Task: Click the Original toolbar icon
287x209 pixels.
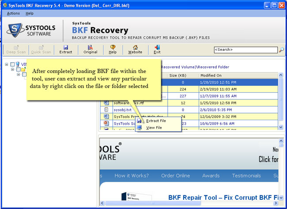Action: point(90,47)
